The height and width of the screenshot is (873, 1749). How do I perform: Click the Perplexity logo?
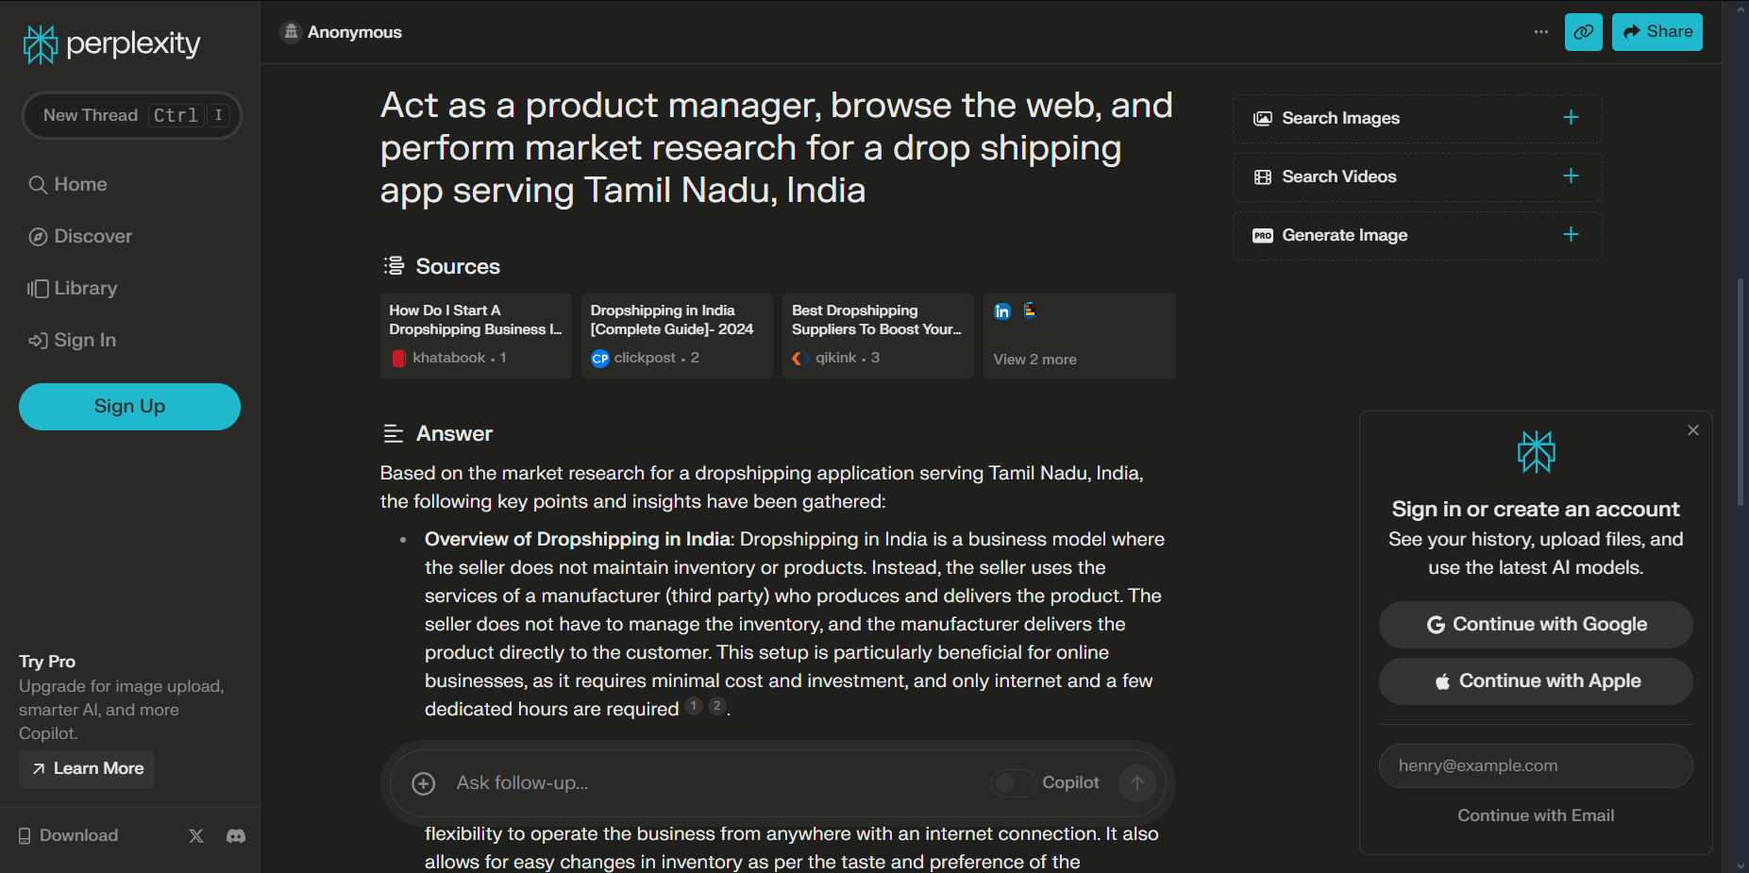(x=111, y=43)
